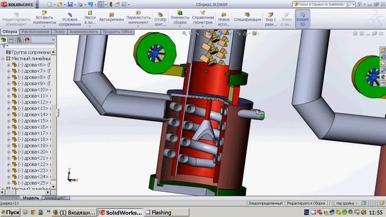Open the DisplayManager color ball tab icon
Viewport: 386px width, 217px height.
[x=27, y=40]
